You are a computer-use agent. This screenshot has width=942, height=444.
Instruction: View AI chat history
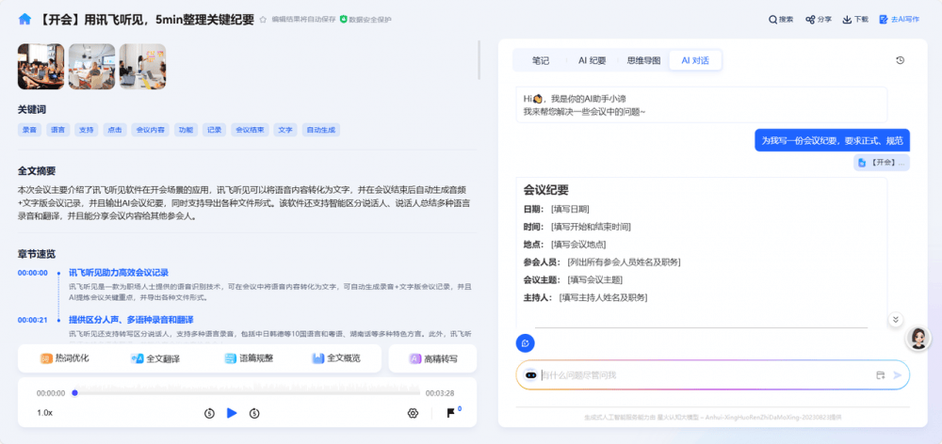pyautogui.click(x=900, y=60)
